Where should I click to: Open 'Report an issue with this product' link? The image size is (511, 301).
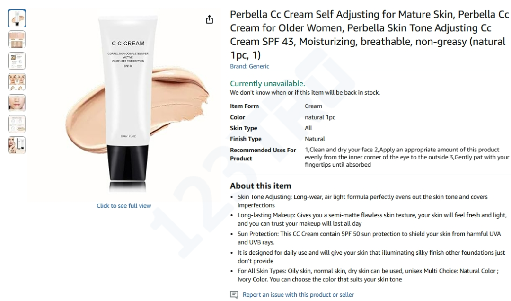point(298,295)
